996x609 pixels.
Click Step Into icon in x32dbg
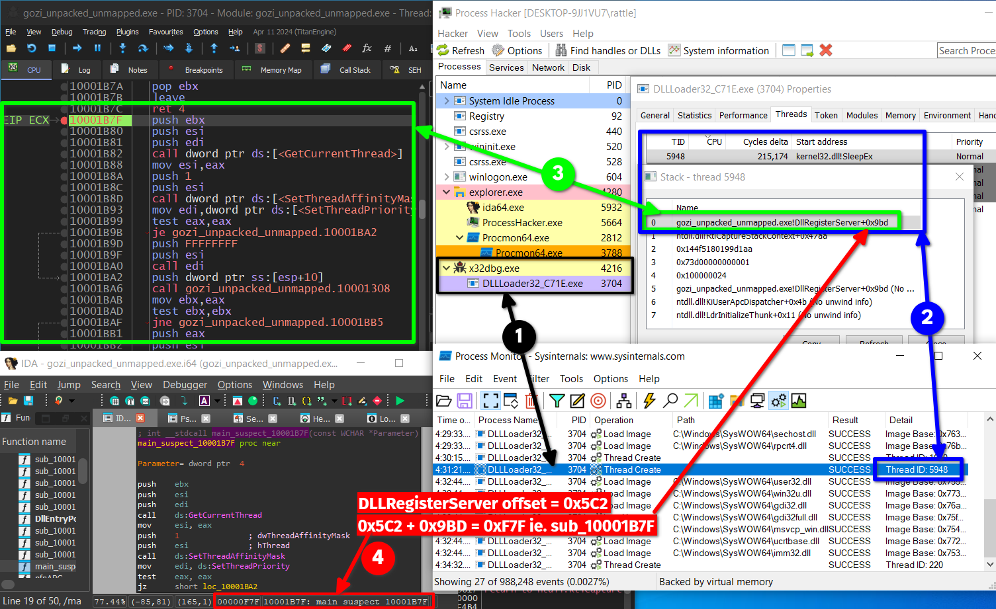tap(122, 48)
